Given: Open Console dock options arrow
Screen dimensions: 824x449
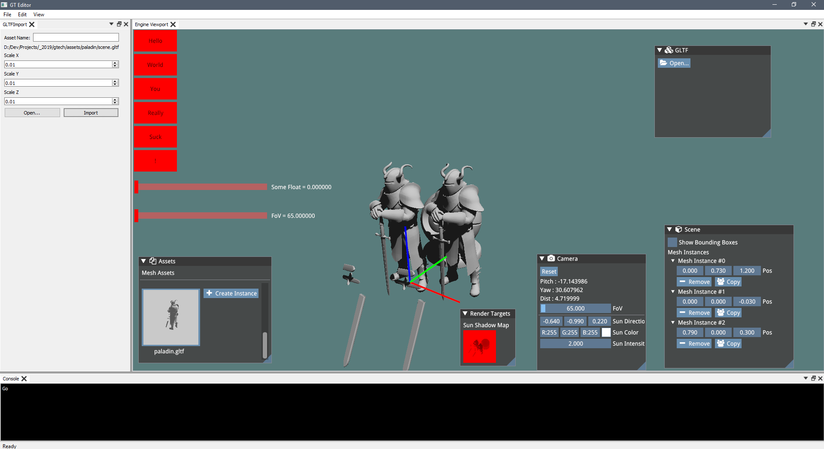Looking at the screenshot, I should 806,378.
